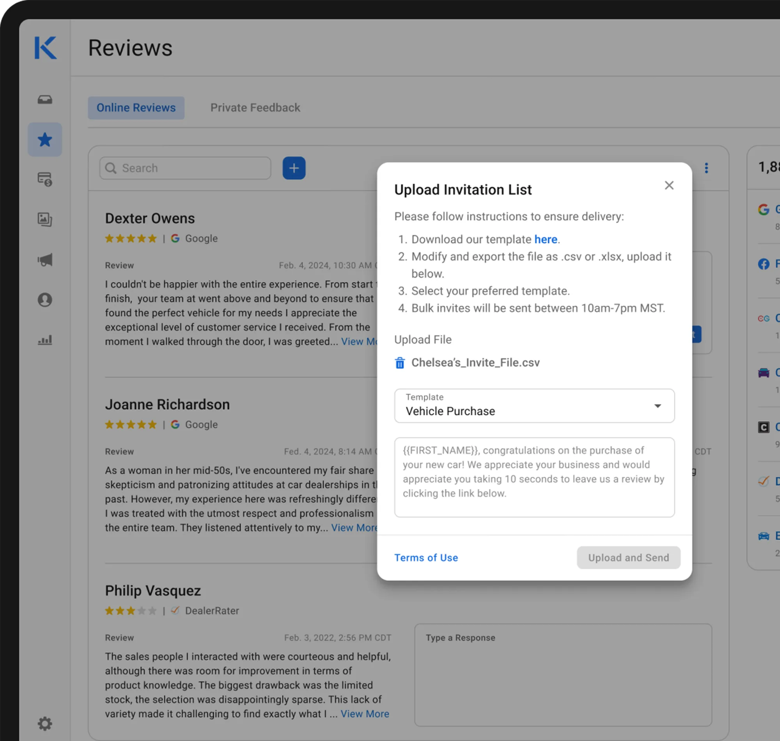This screenshot has width=780, height=741.
Task: Click the blue plus add button
Action: click(294, 168)
